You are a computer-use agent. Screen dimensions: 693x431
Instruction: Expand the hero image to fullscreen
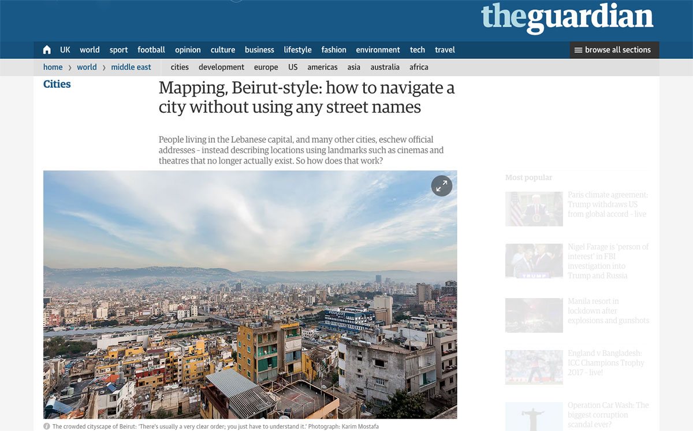pos(442,185)
